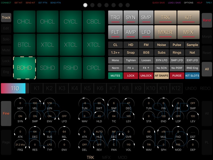Choose the RSHD pad

coord(70,68)
